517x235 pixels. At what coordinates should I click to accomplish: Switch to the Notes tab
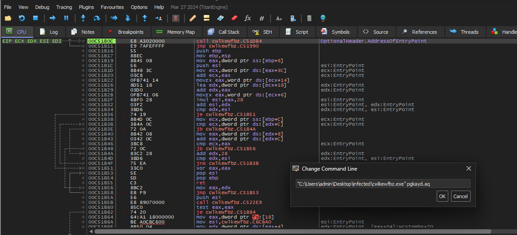coord(83,32)
